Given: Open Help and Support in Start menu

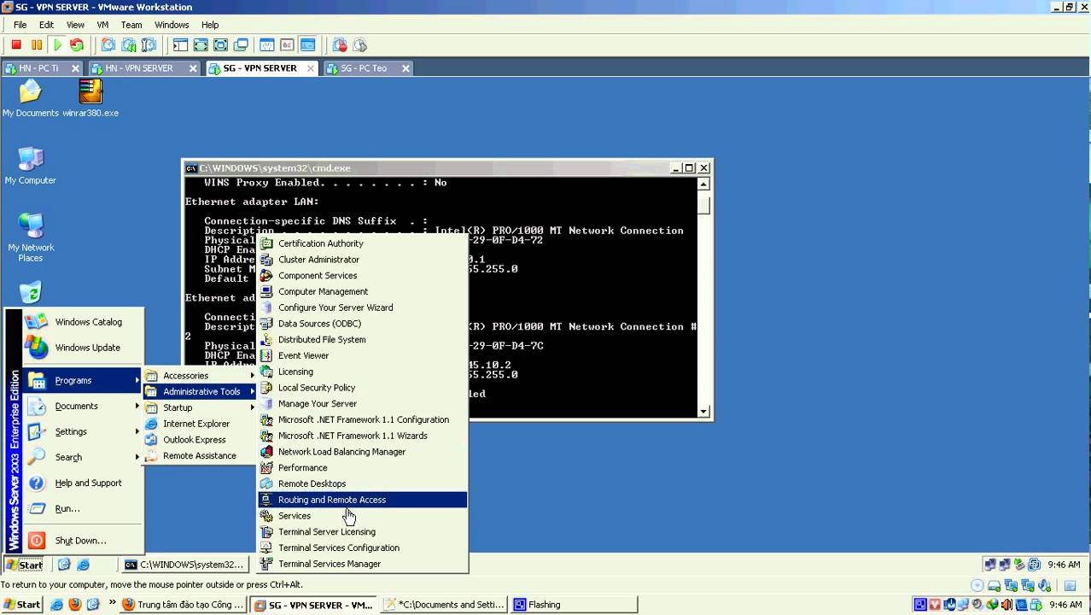Looking at the screenshot, I should (83, 483).
